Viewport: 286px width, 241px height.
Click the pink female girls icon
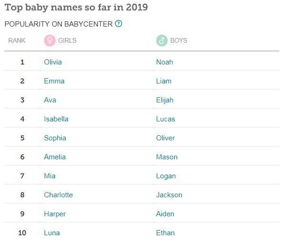coord(49,40)
